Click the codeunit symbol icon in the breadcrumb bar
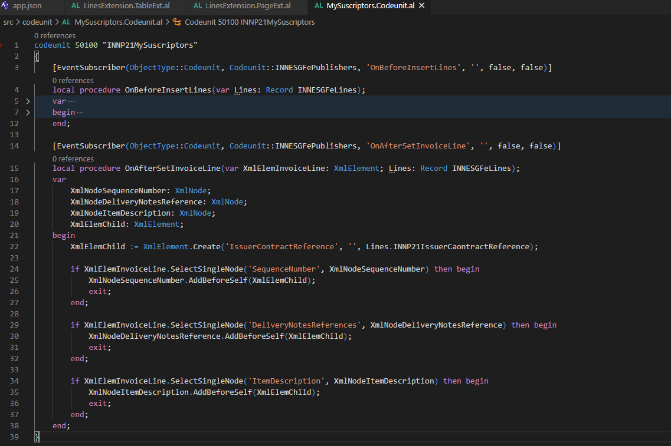 coord(176,22)
